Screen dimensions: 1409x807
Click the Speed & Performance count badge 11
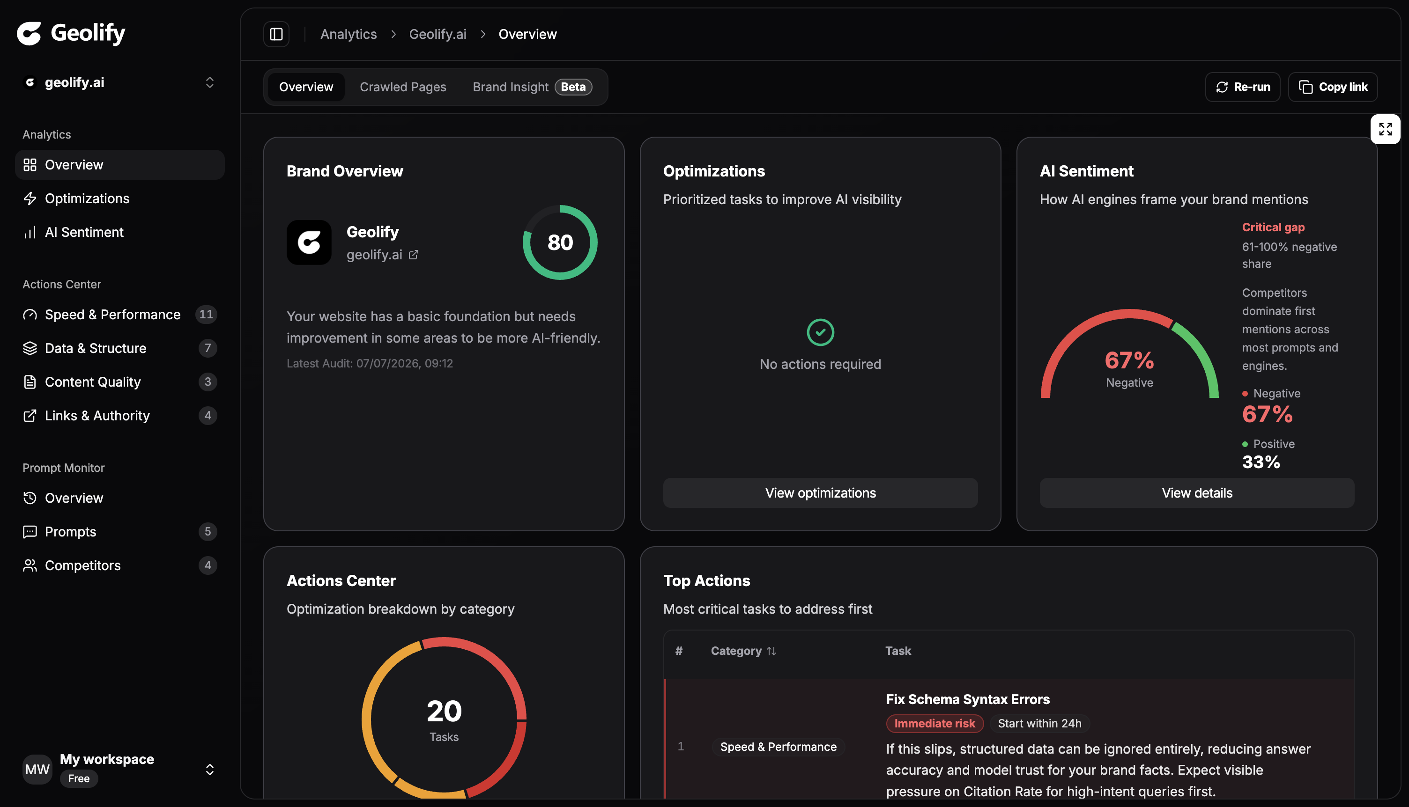(x=206, y=315)
